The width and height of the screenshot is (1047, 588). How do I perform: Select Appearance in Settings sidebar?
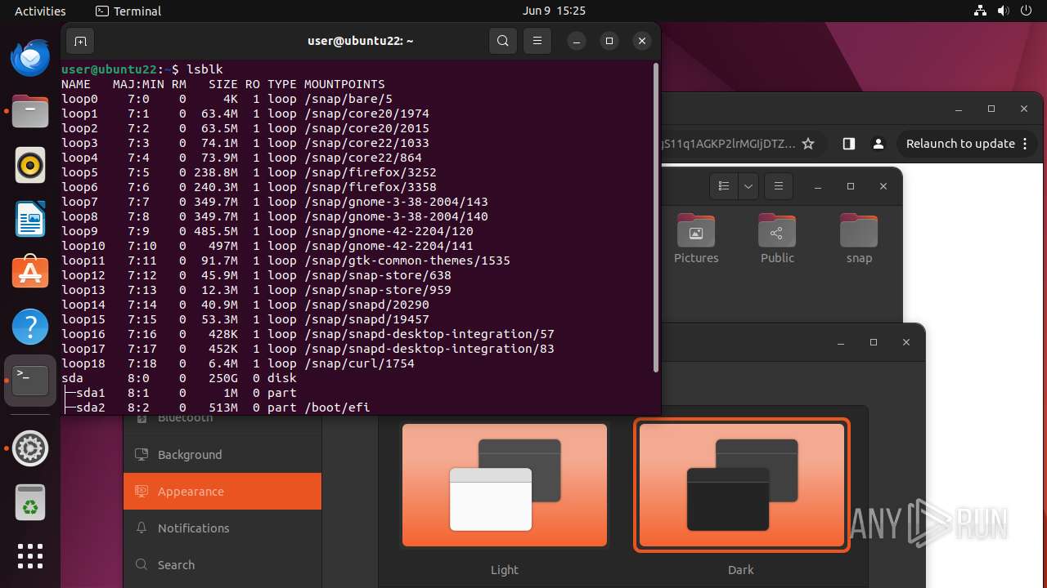coord(222,492)
